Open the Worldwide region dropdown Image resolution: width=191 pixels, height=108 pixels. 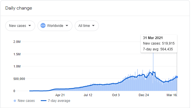pyautogui.click(x=55, y=26)
